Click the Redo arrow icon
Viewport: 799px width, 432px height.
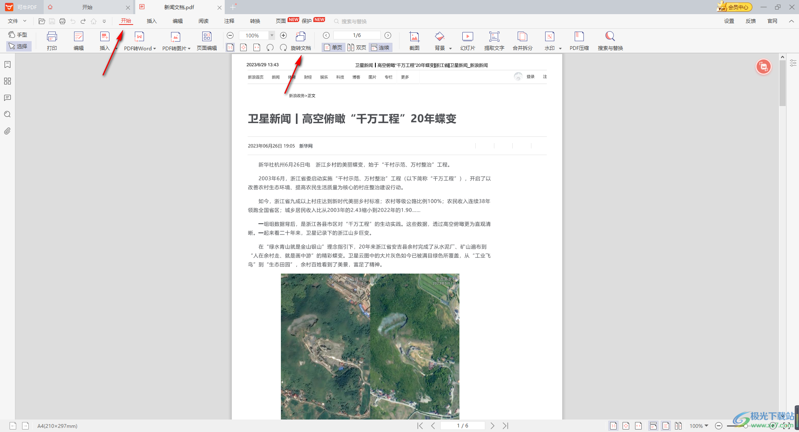[x=83, y=21]
